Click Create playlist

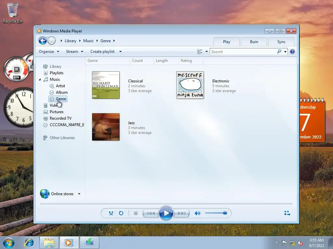(x=102, y=52)
